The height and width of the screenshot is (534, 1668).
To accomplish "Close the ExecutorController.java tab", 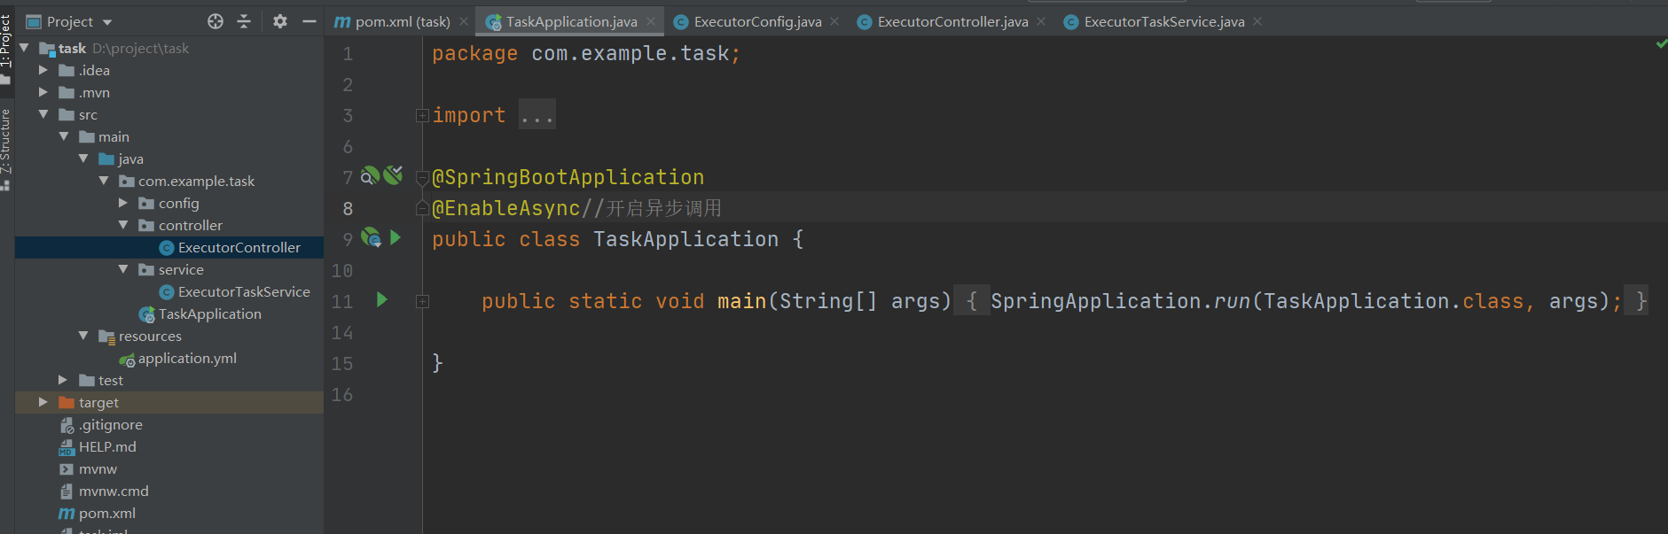I will point(1041,21).
